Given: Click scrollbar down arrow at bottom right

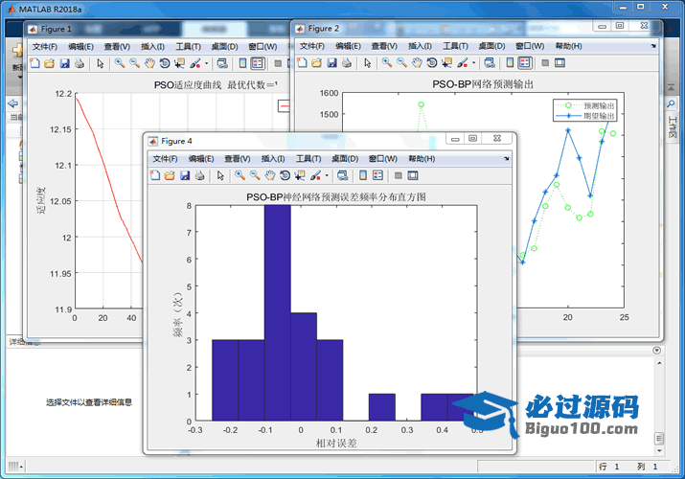Looking at the screenshot, I should click(x=659, y=450).
